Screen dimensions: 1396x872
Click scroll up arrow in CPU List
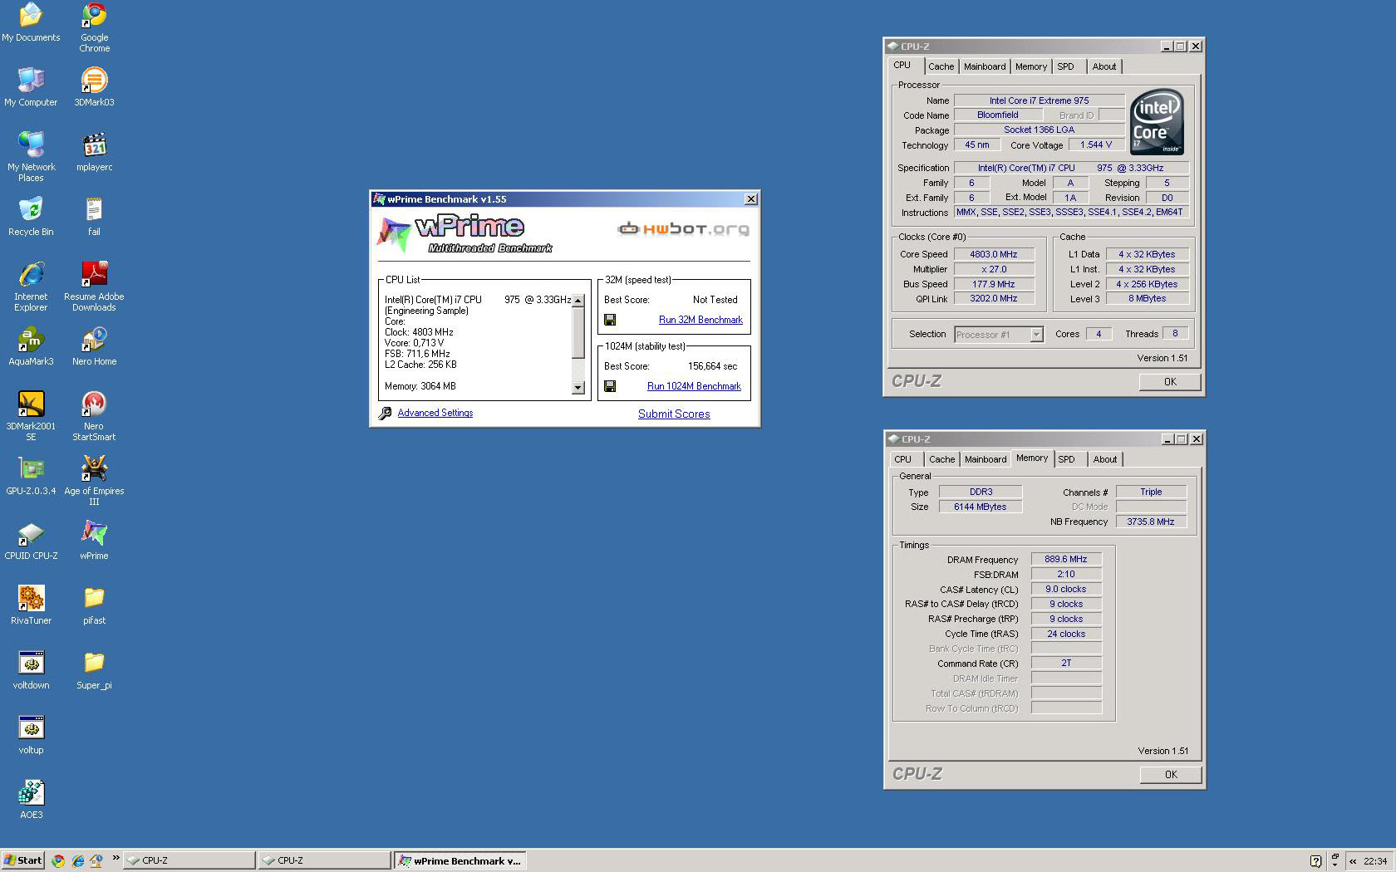point(578,301)
